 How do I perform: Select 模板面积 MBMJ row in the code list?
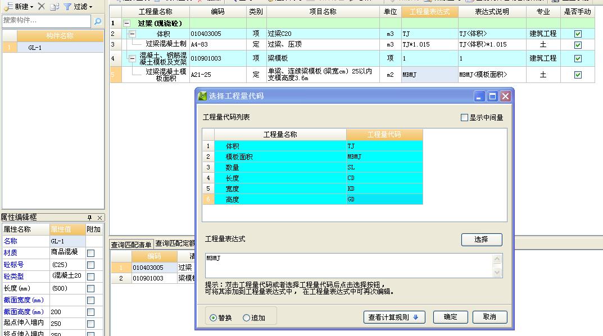(x=312, y=157)
